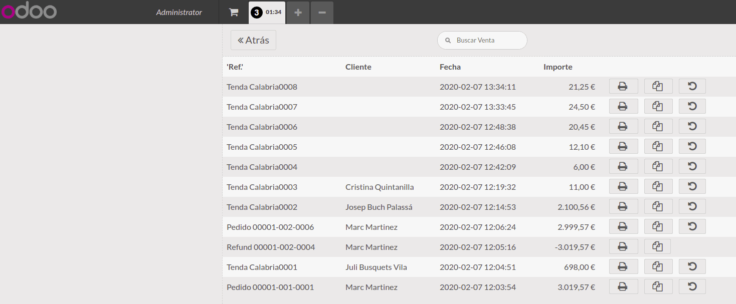This screenshot has height=304, width=736.
Task: Delete current order with minus button
Action: (322, 13)
